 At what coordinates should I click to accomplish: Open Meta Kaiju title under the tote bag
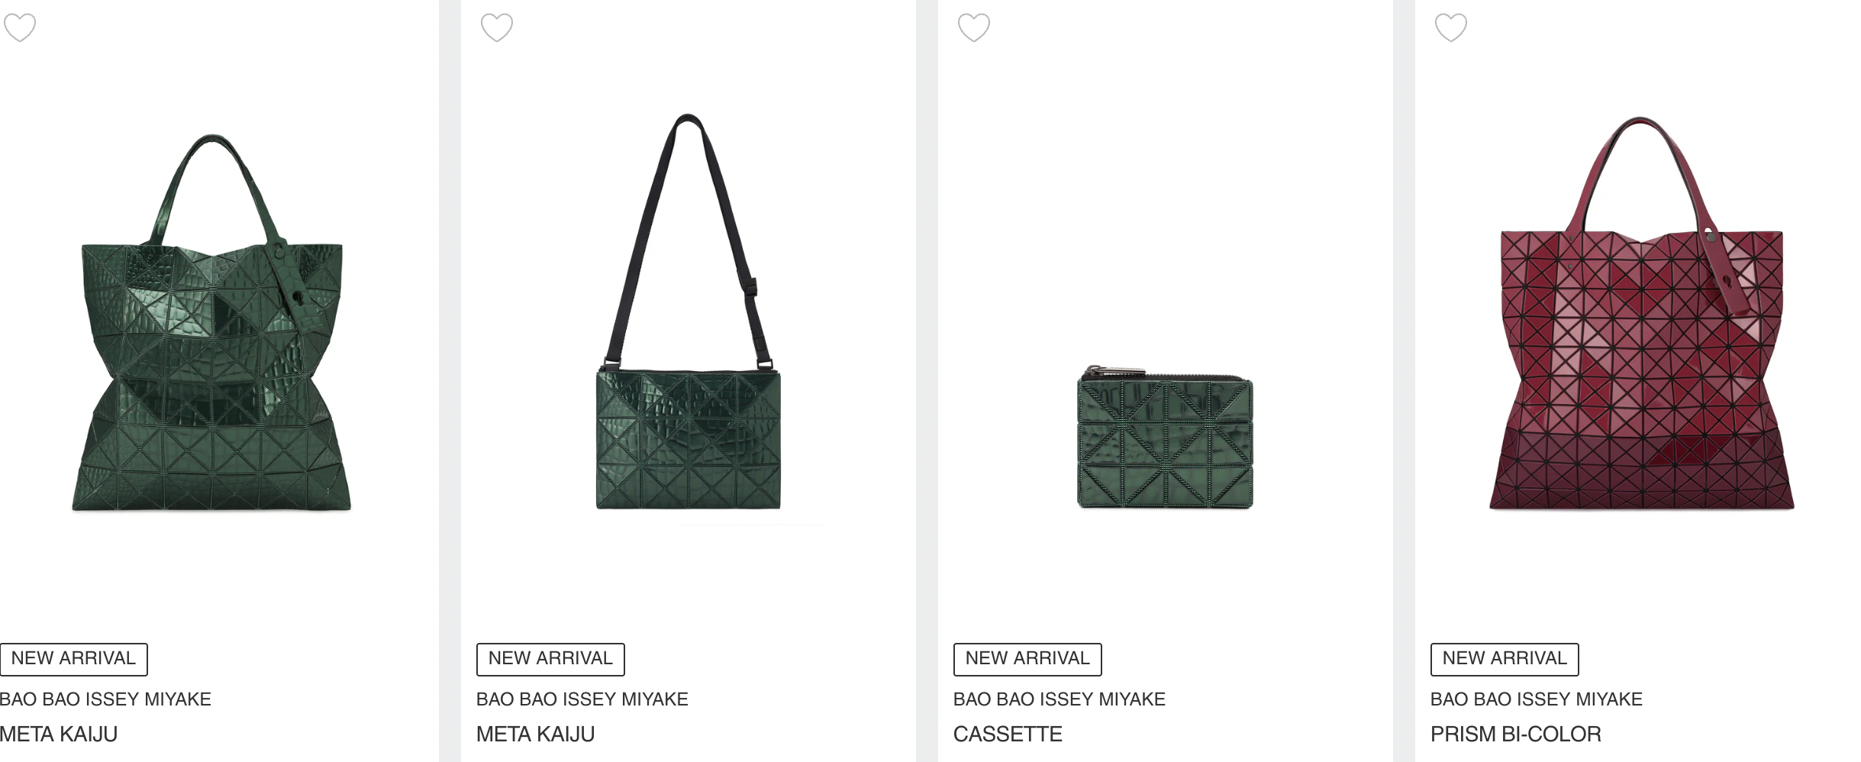point(59,735)
